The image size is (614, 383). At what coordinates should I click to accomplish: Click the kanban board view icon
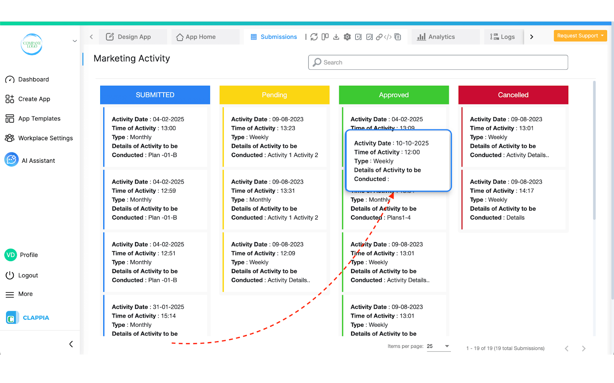click(x=325, y=37)
